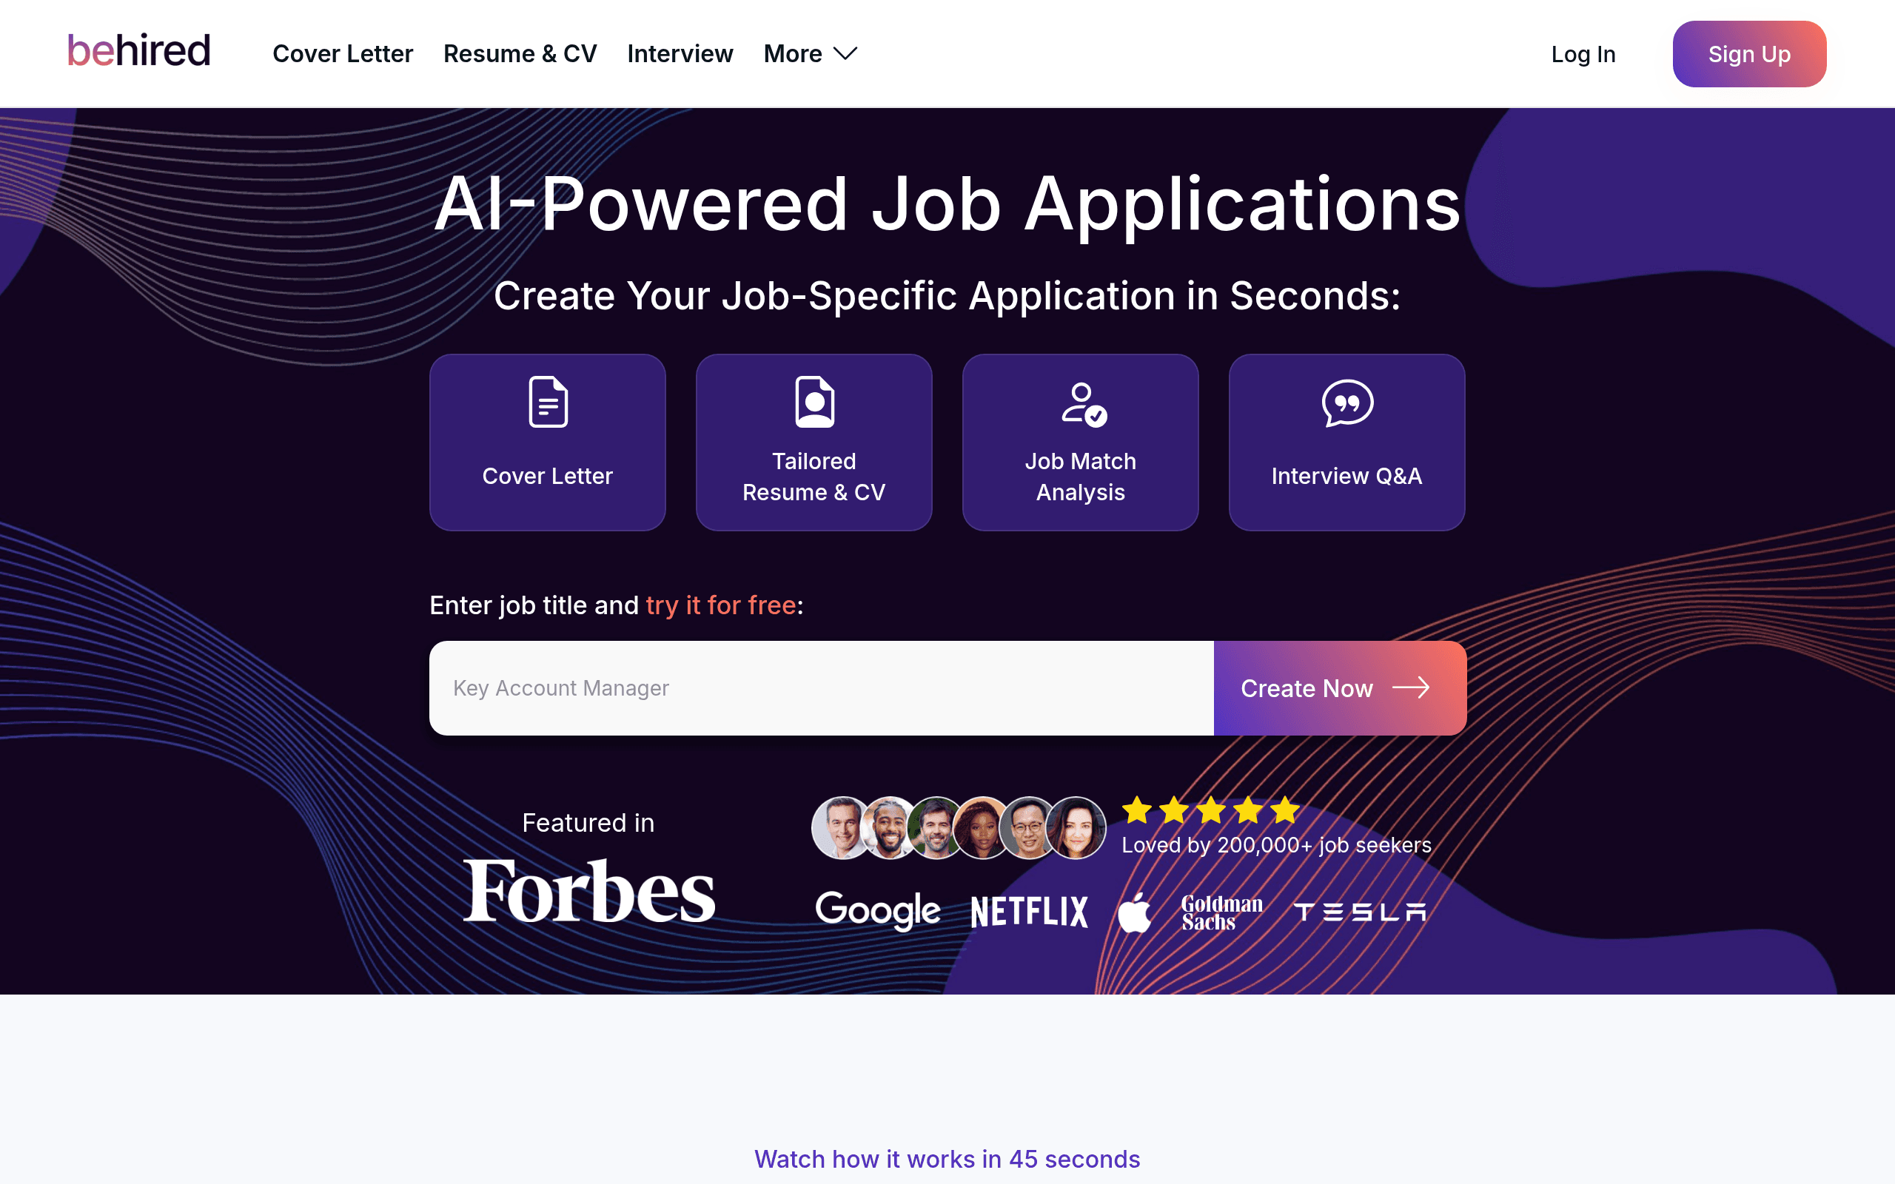Click the Interview Q&A speech bubble icon
1895x1184 pixels.
click(1347, 403)
